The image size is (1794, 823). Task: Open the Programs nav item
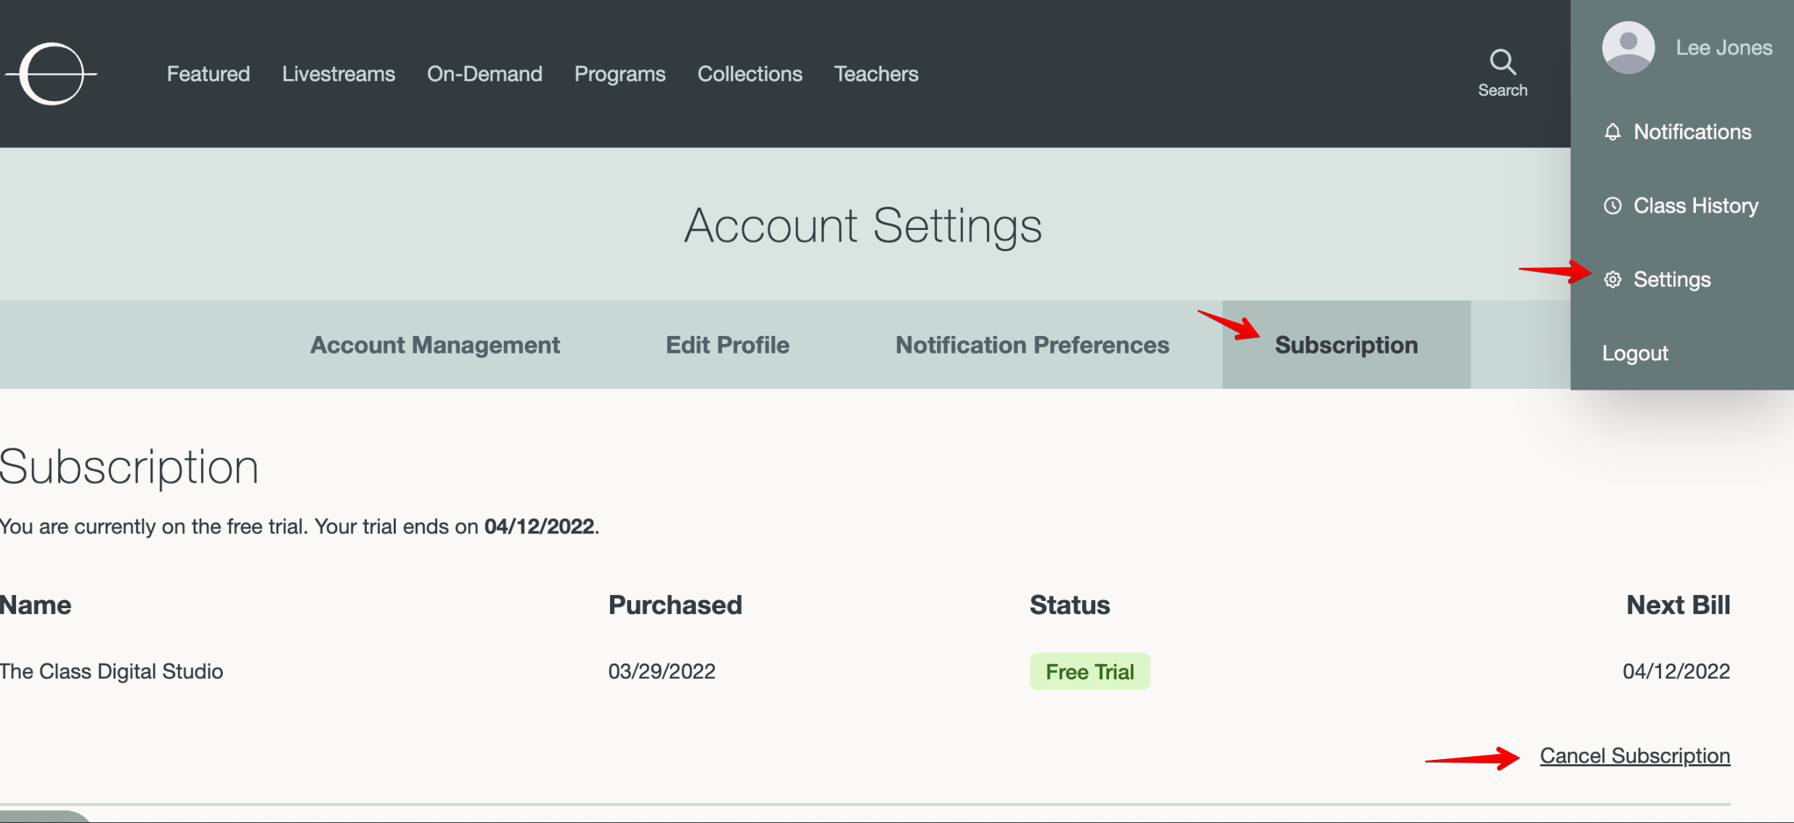coord(620,74)
